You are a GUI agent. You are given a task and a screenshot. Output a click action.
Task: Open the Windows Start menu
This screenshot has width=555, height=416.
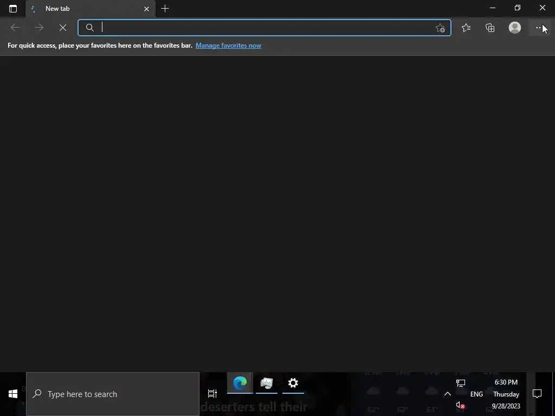pyautogui.click(x=13, y=394)
